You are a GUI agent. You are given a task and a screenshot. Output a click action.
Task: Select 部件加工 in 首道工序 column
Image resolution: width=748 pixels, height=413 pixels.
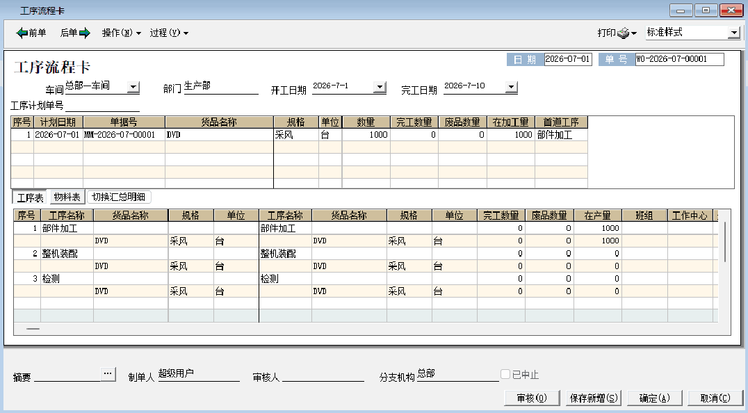(x=561, y=135)
